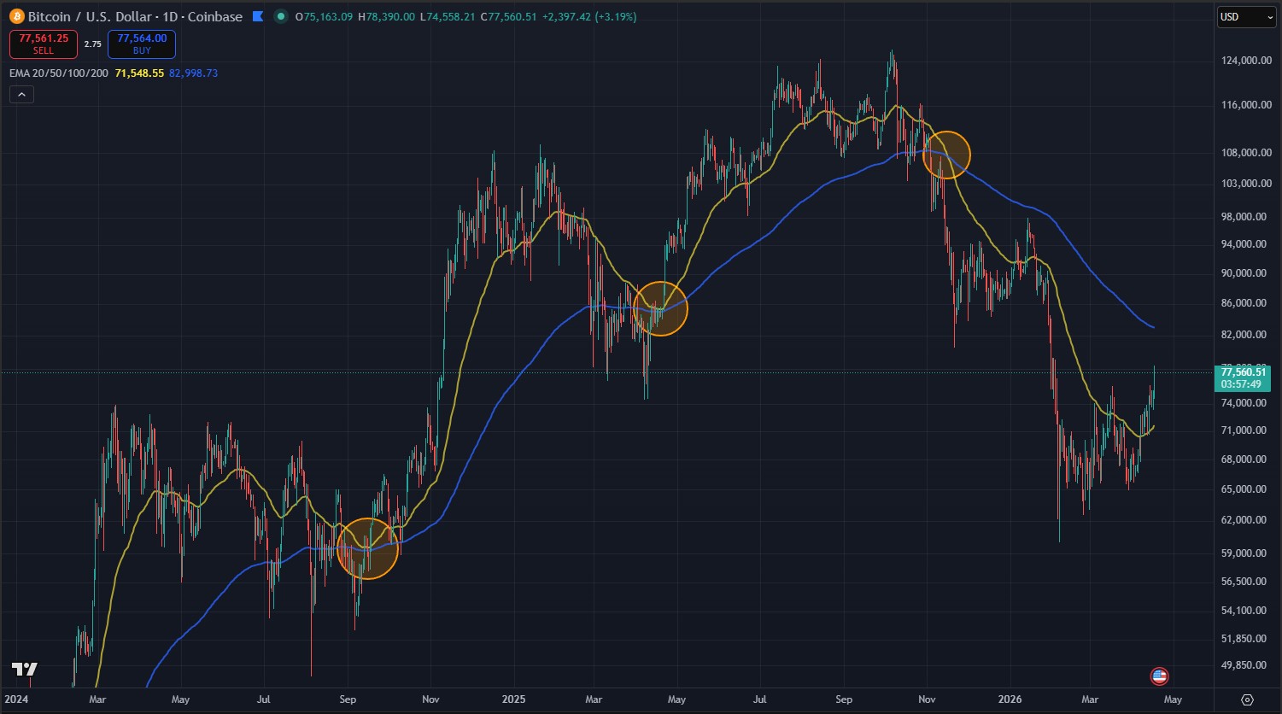
Task: Click the US flag economic event marker
Action: coord(1159,676)
